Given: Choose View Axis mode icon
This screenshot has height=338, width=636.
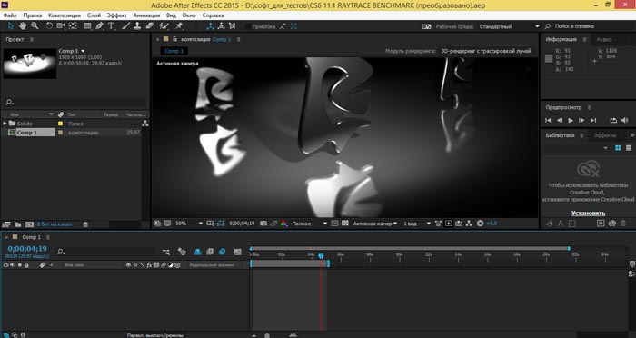Looking at the screenshot, I should (232, 26).
